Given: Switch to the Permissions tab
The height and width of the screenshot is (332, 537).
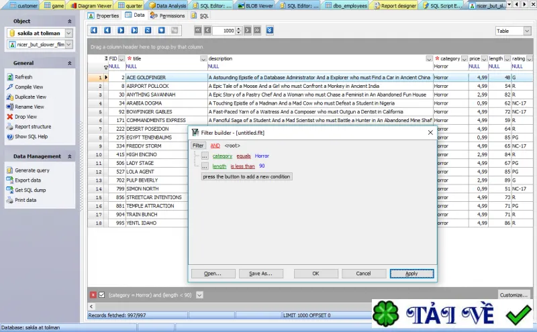Looking at the screenshot, I should (168, 15).
